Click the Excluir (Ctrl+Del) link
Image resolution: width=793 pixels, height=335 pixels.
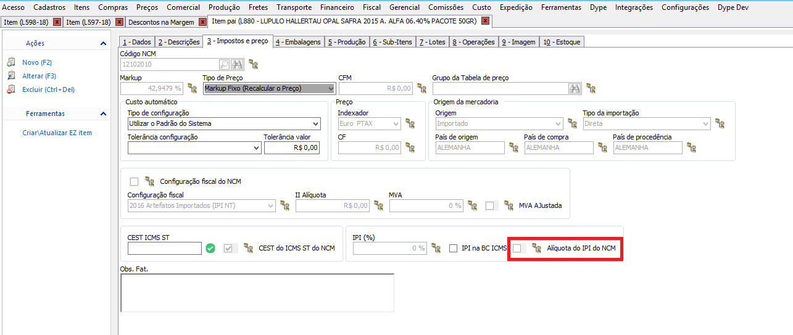click(48, 89)
